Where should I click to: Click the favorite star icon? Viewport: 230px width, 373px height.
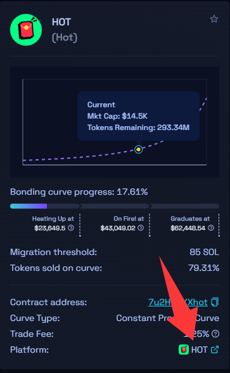click(214, 19)
